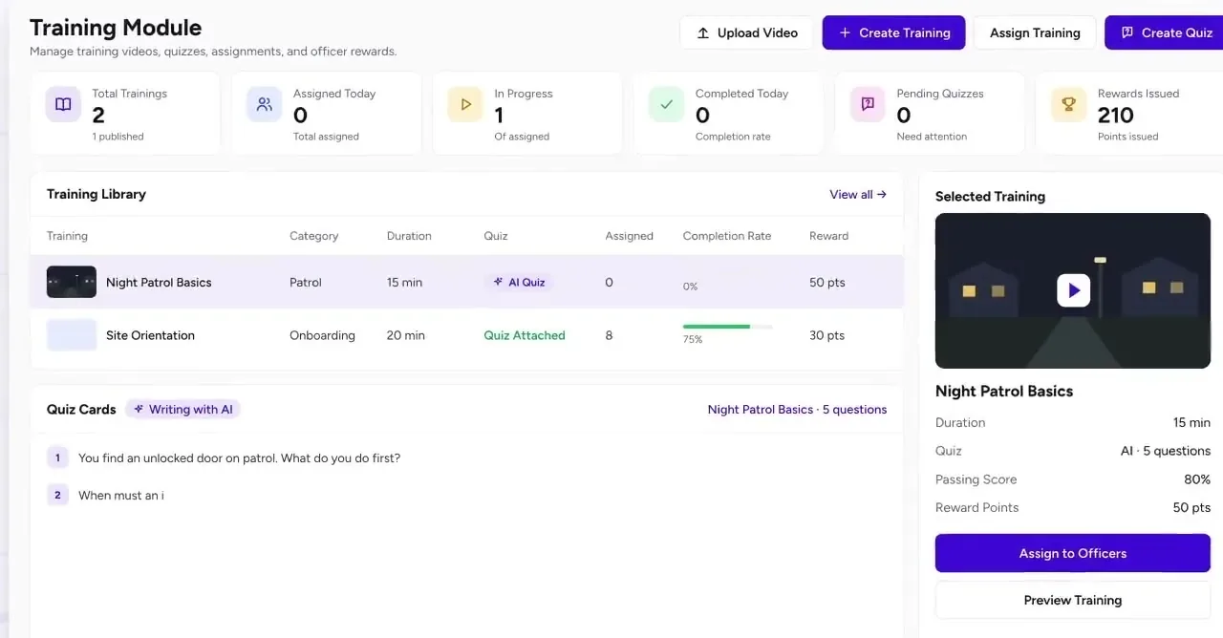Click the Reward column header
Image resolution: width=1223 pixels, height=638 pixels.
click(828, 236)
